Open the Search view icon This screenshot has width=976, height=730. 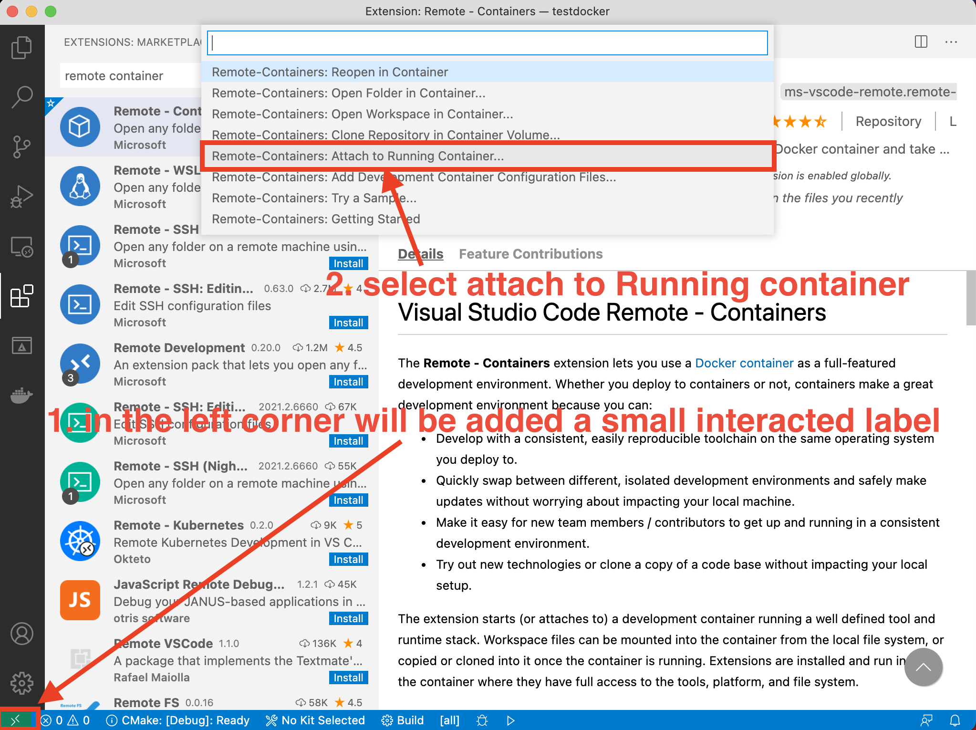(21, 97)
